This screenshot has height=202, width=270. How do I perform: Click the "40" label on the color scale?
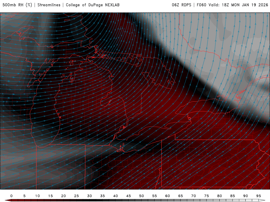pyautogui.click(x=115, y=196)
